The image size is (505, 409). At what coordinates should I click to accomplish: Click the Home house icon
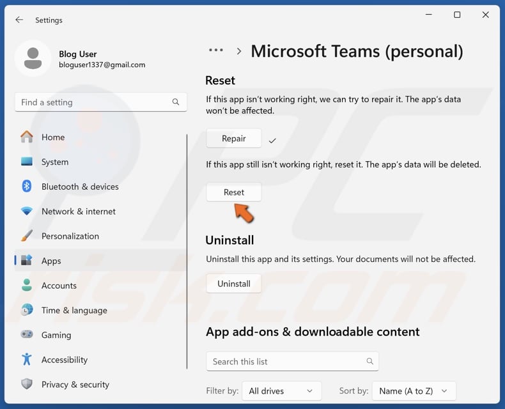pyautogui.click(x=27, y=137)
